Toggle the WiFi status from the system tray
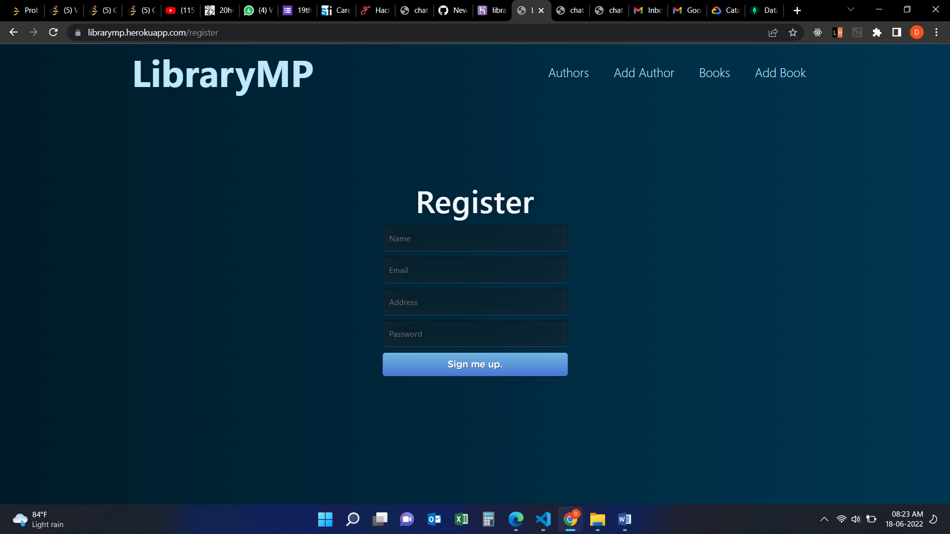950x534 pixels. tap(841, 519)
